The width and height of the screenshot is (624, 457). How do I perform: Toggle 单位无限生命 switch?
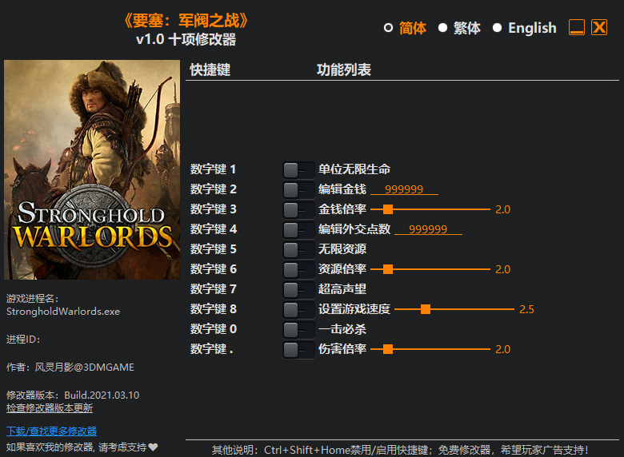[x=298, y=170]
